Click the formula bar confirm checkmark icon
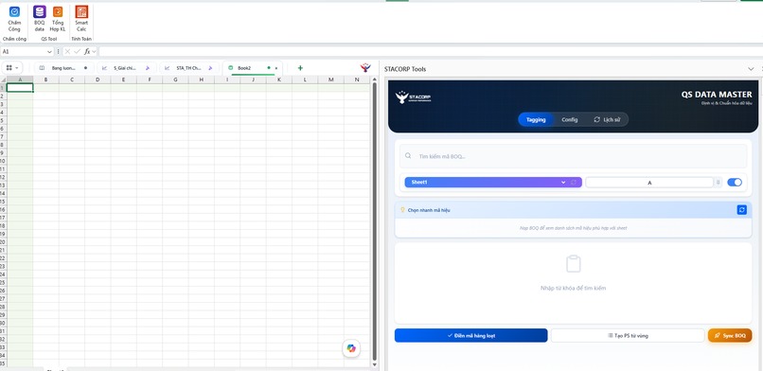The width and height of the screenshot is (763, 371). point(77,51)
